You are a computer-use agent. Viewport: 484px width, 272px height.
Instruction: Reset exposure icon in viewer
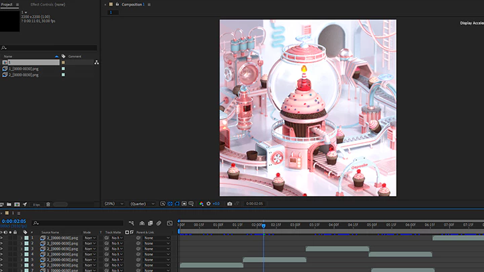coord(208,203)
